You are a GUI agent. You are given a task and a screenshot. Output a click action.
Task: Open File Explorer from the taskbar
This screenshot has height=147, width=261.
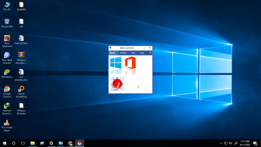pos(33,143)
